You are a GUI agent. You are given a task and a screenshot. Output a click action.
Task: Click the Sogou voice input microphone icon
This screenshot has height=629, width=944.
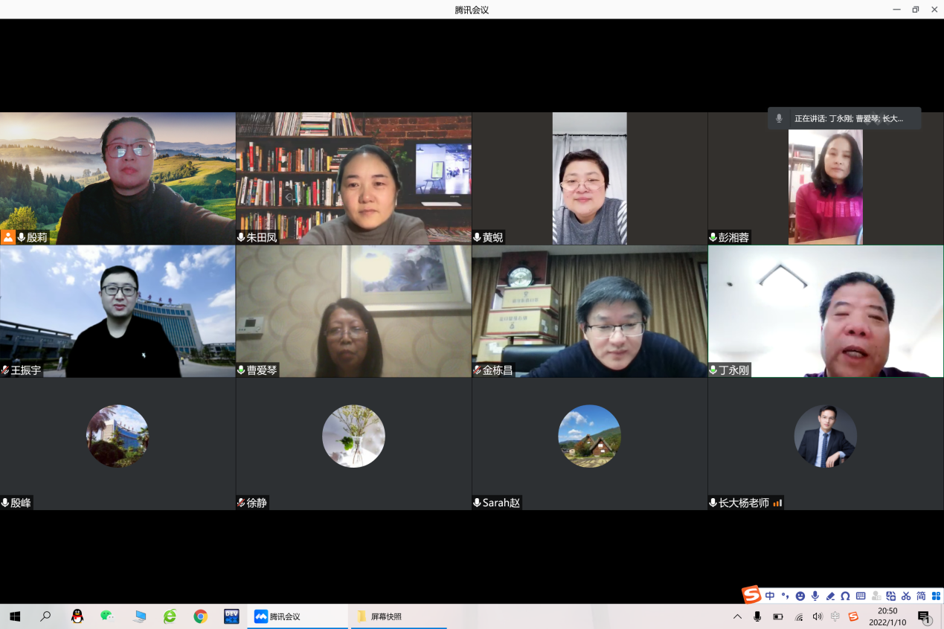click(815, 596)
